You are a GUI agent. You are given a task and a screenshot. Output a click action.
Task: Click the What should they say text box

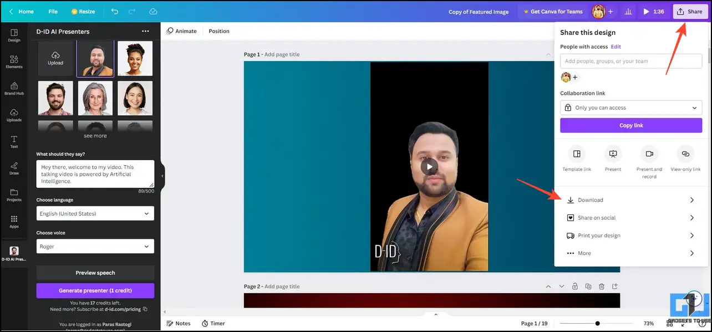point(95,174)
